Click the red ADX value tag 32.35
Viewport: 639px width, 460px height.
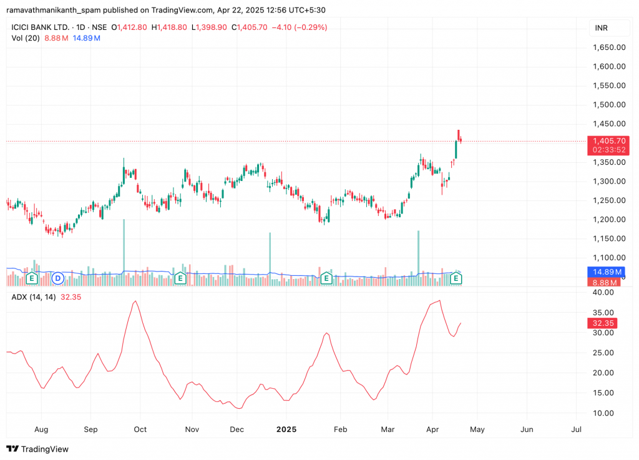click(x=602, y=323)
